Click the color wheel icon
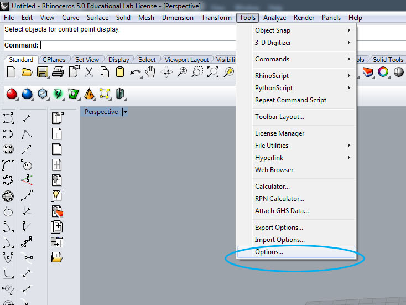Screen dimensions: 406x305 (383, 72)
